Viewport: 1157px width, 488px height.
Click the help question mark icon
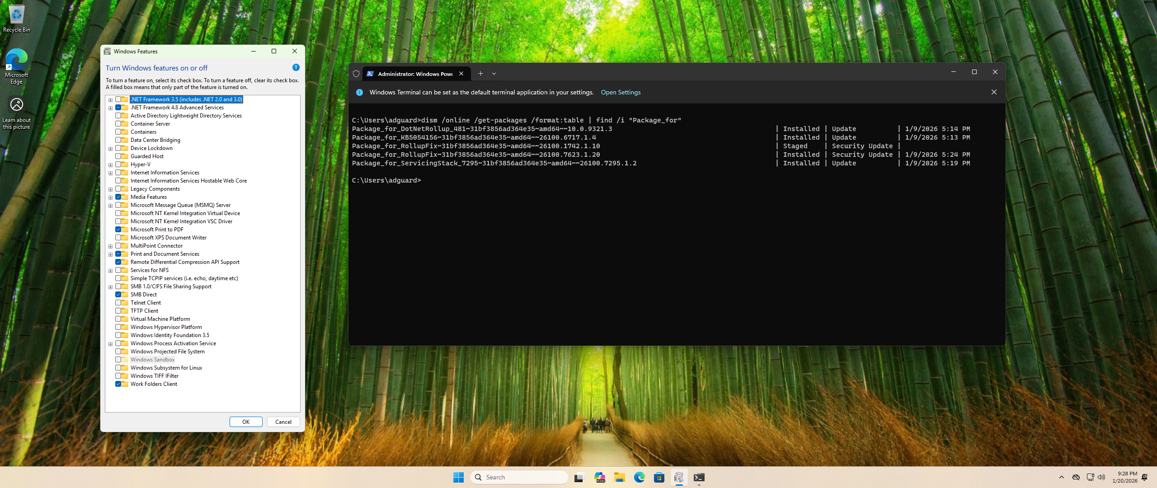tap(296, 68)
